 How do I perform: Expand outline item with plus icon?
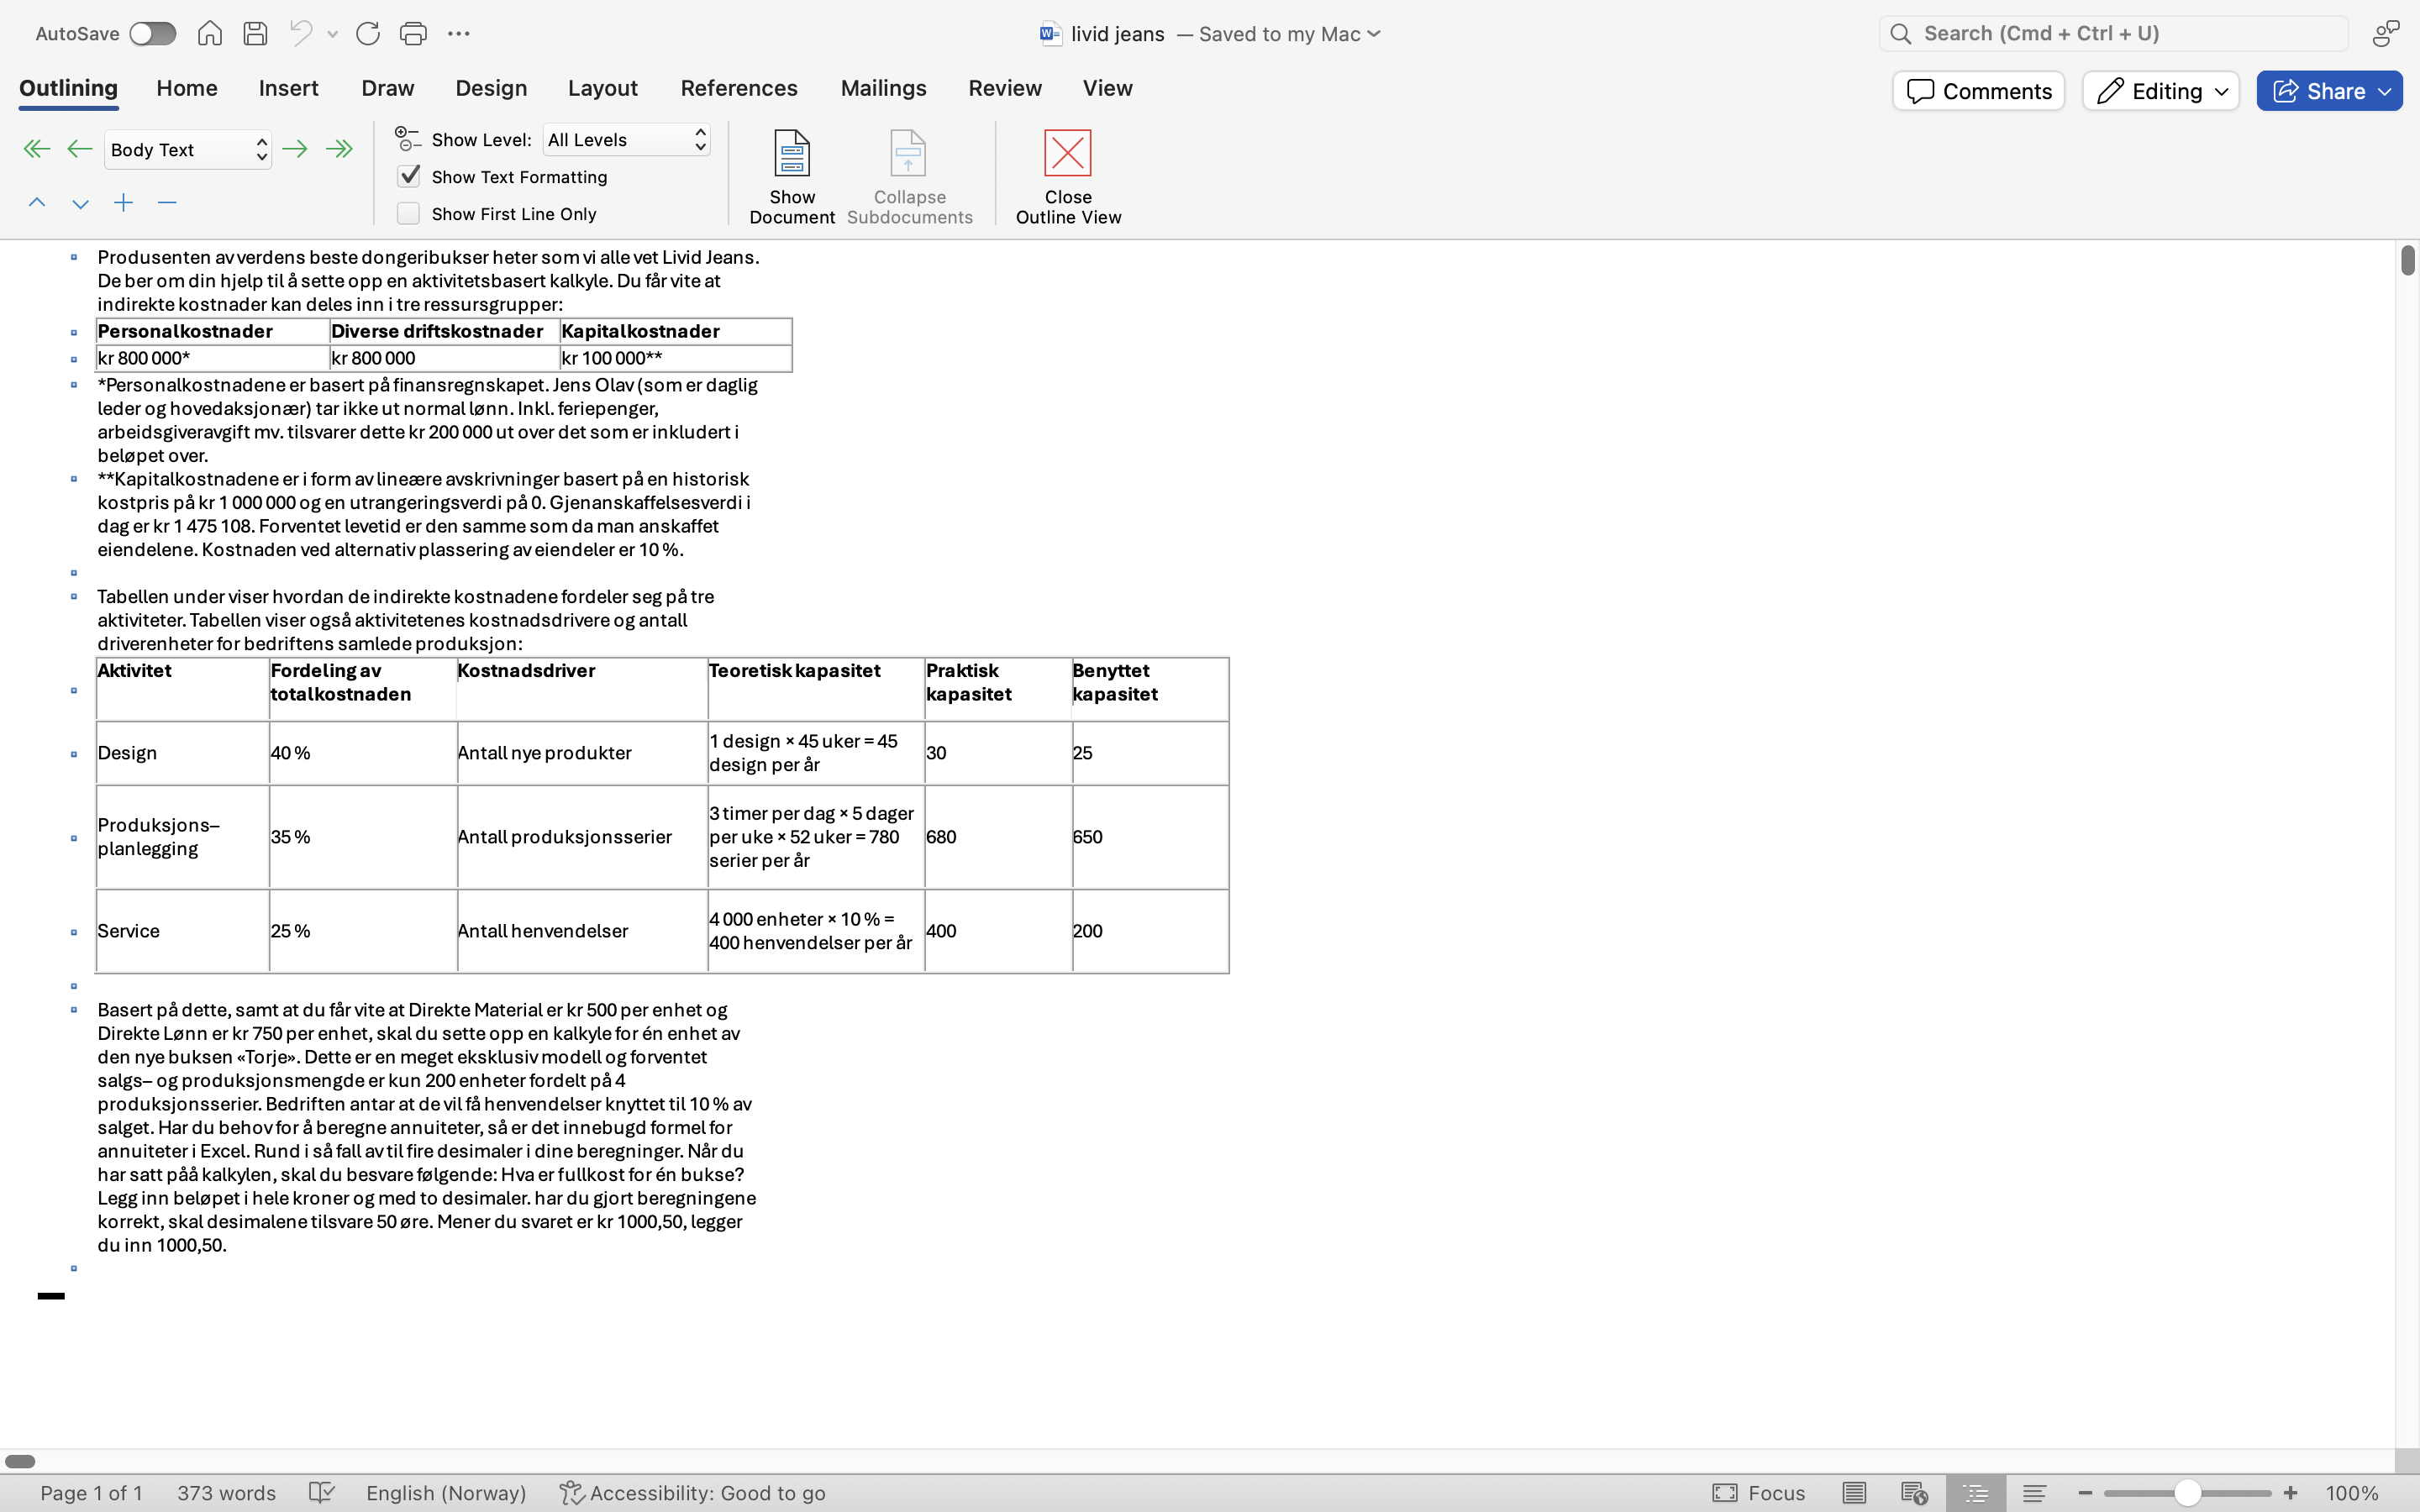(123, 203)
